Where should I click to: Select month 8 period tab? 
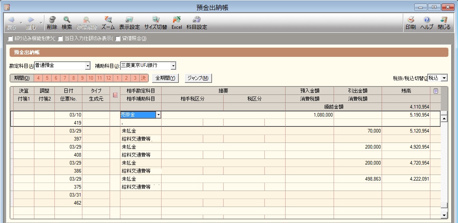[x=74, y=78]
